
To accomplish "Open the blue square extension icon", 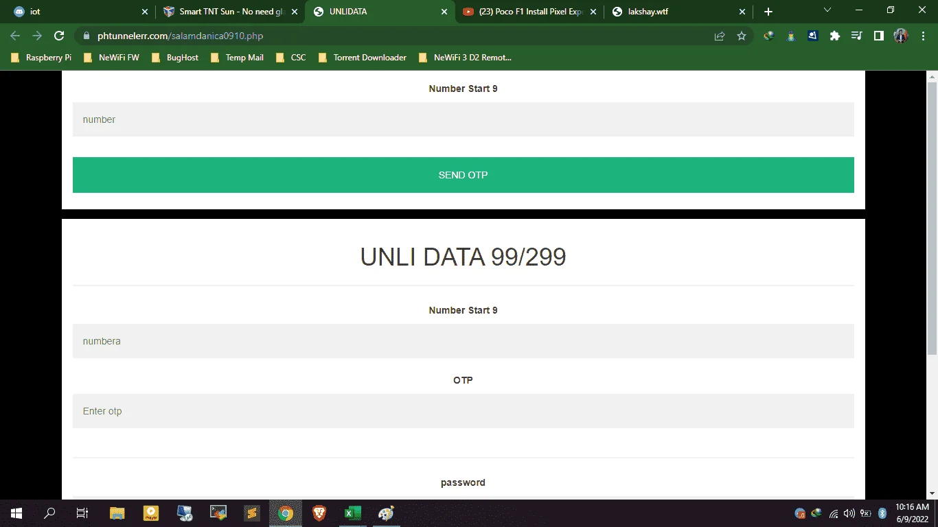I will tap(813, 36).
